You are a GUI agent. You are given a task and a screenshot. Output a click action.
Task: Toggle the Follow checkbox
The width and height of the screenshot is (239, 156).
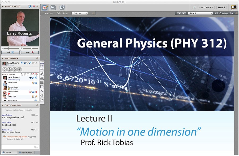220,13
